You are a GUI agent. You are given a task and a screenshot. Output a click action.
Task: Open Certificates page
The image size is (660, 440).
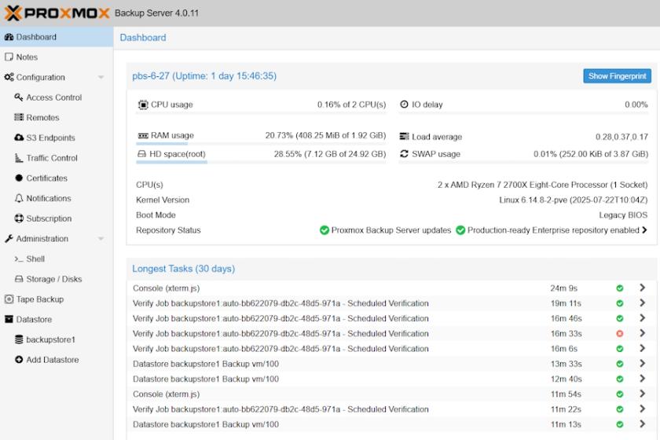pos(57,178)
